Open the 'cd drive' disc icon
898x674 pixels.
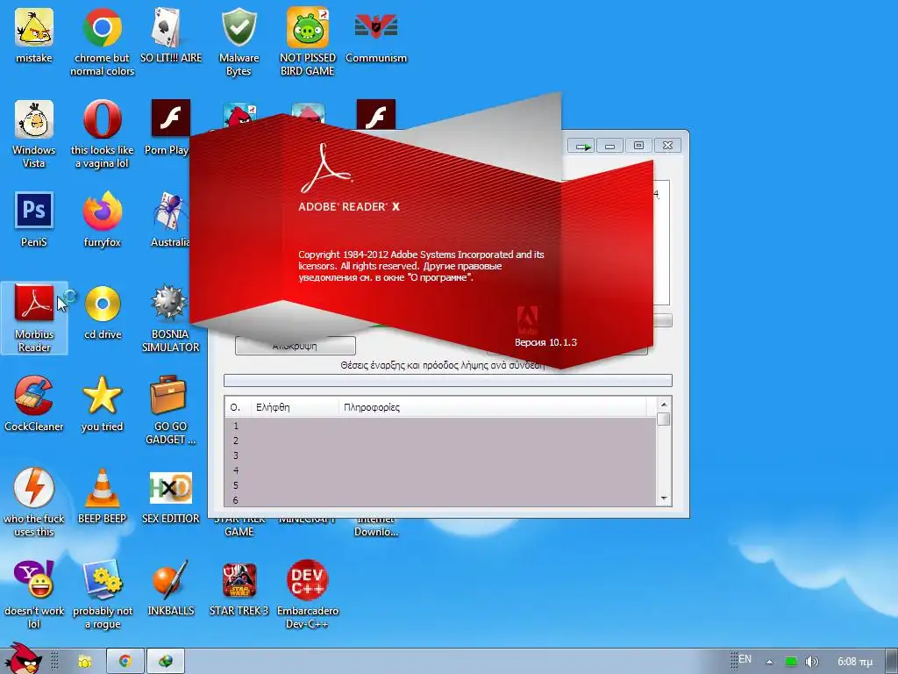pos(102,304)
